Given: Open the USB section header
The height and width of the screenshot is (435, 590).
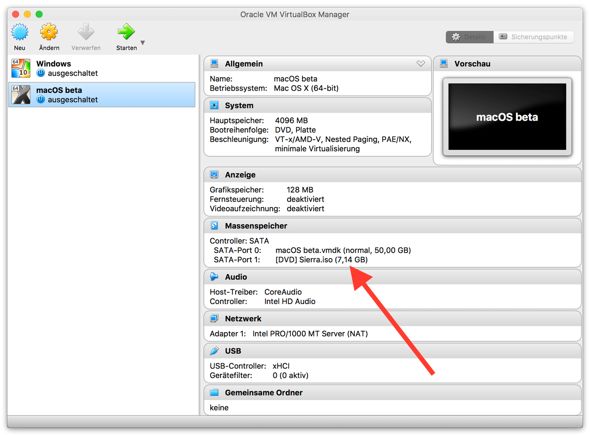Looking at the screenshot, I should click(x=393, y=351).
